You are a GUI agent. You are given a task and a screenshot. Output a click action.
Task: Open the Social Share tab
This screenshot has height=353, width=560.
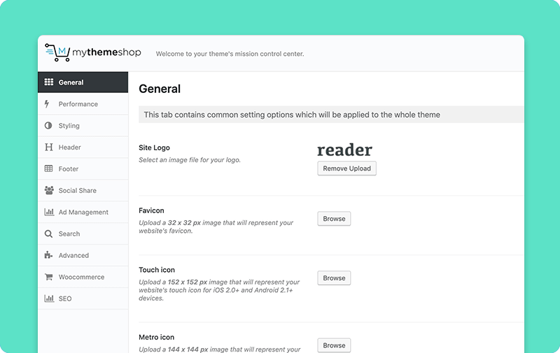83,190
